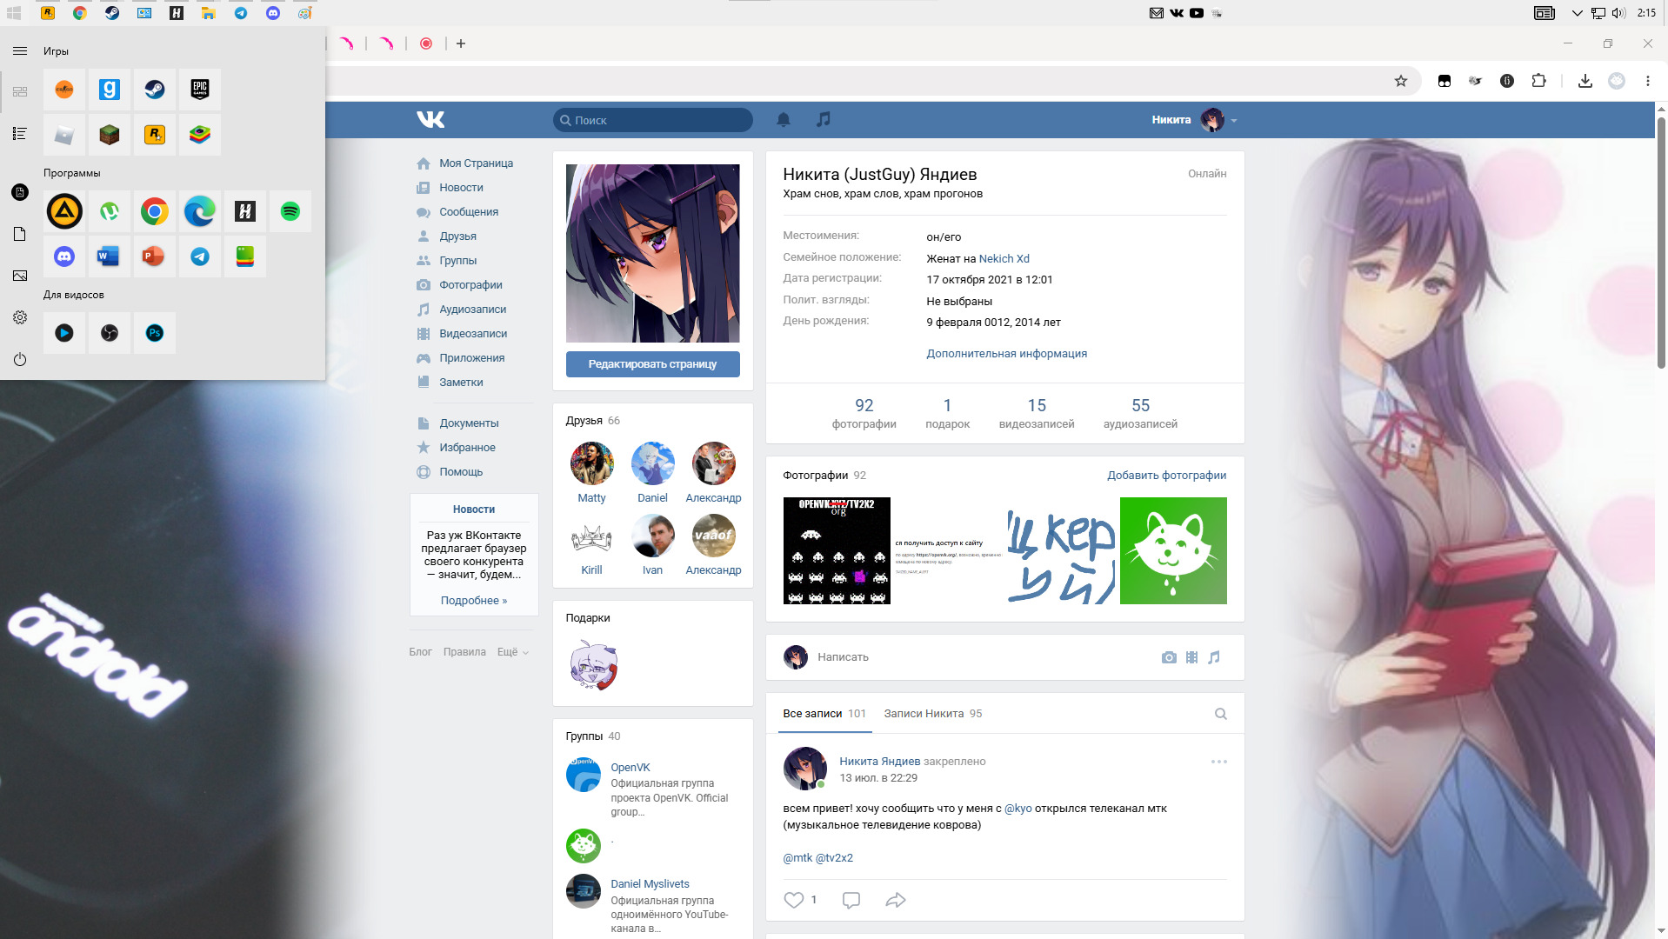1668x939 pixels.
Task: Click the Редактировать страницу button
Action: click(652, 364)
